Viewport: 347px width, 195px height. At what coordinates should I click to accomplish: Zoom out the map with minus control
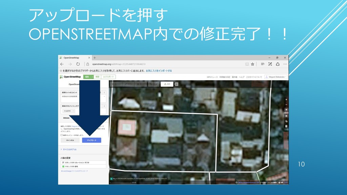(286, 105)
